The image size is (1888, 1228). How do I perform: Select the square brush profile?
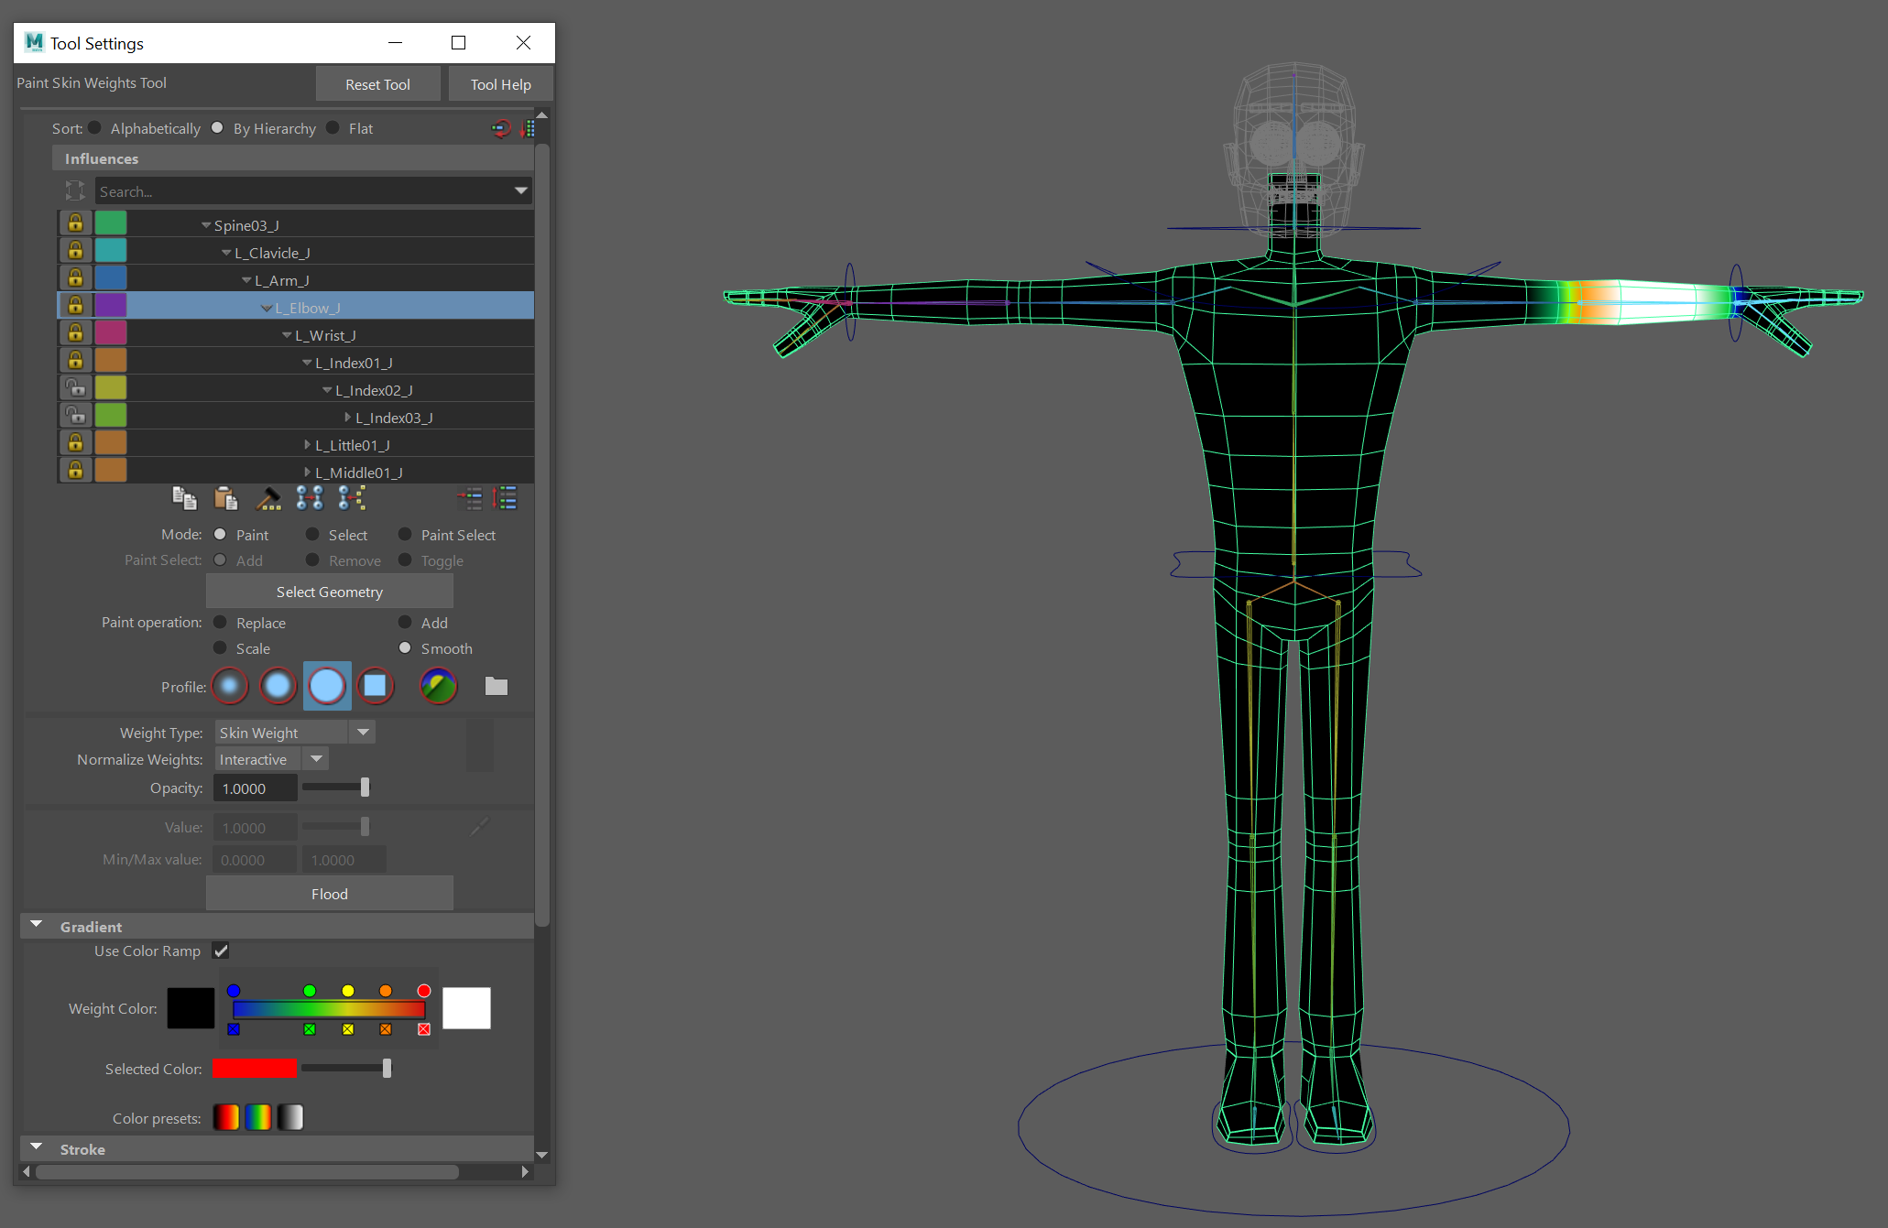tap(376, 686)
